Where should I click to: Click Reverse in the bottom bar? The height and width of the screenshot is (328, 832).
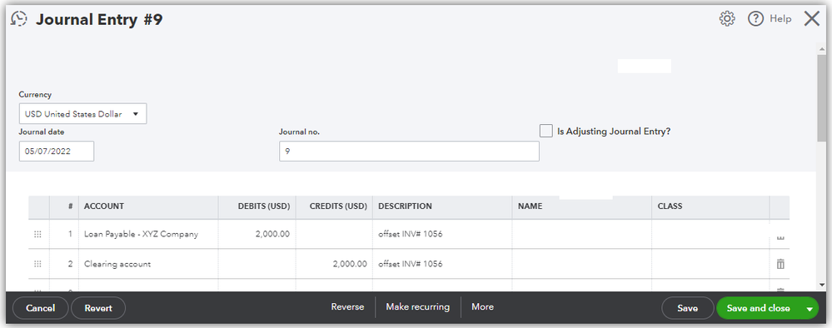point(347,306)
